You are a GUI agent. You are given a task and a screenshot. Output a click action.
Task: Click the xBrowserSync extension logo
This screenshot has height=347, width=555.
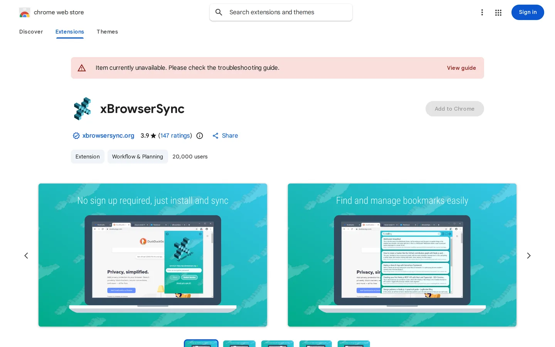82,109
